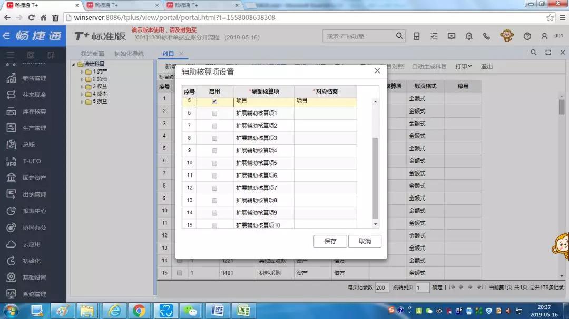Open the 打印 dropdown menu
Viewport: 569px width, 319px height.
tap(463, 67)
